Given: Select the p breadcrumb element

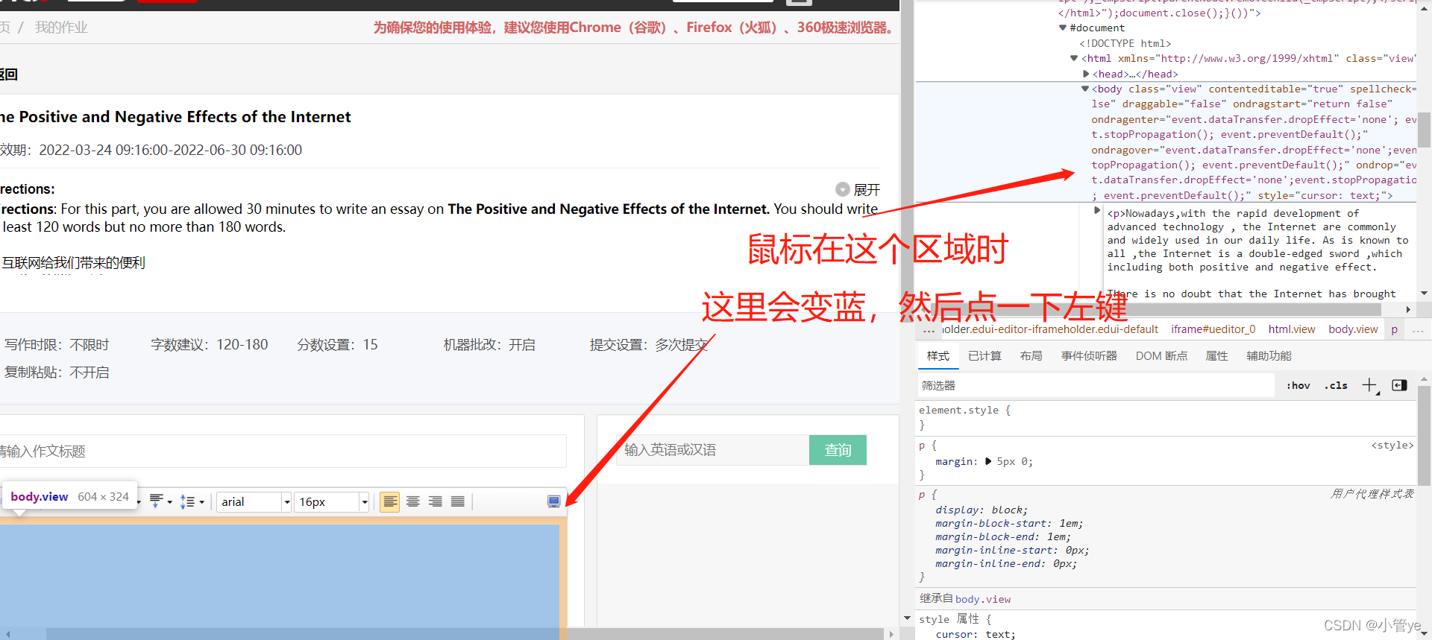Looking at the screenshot, I should [1394, 329].
